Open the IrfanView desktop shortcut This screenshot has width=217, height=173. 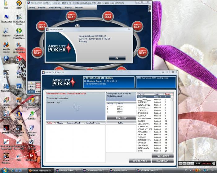pos(19,60)
